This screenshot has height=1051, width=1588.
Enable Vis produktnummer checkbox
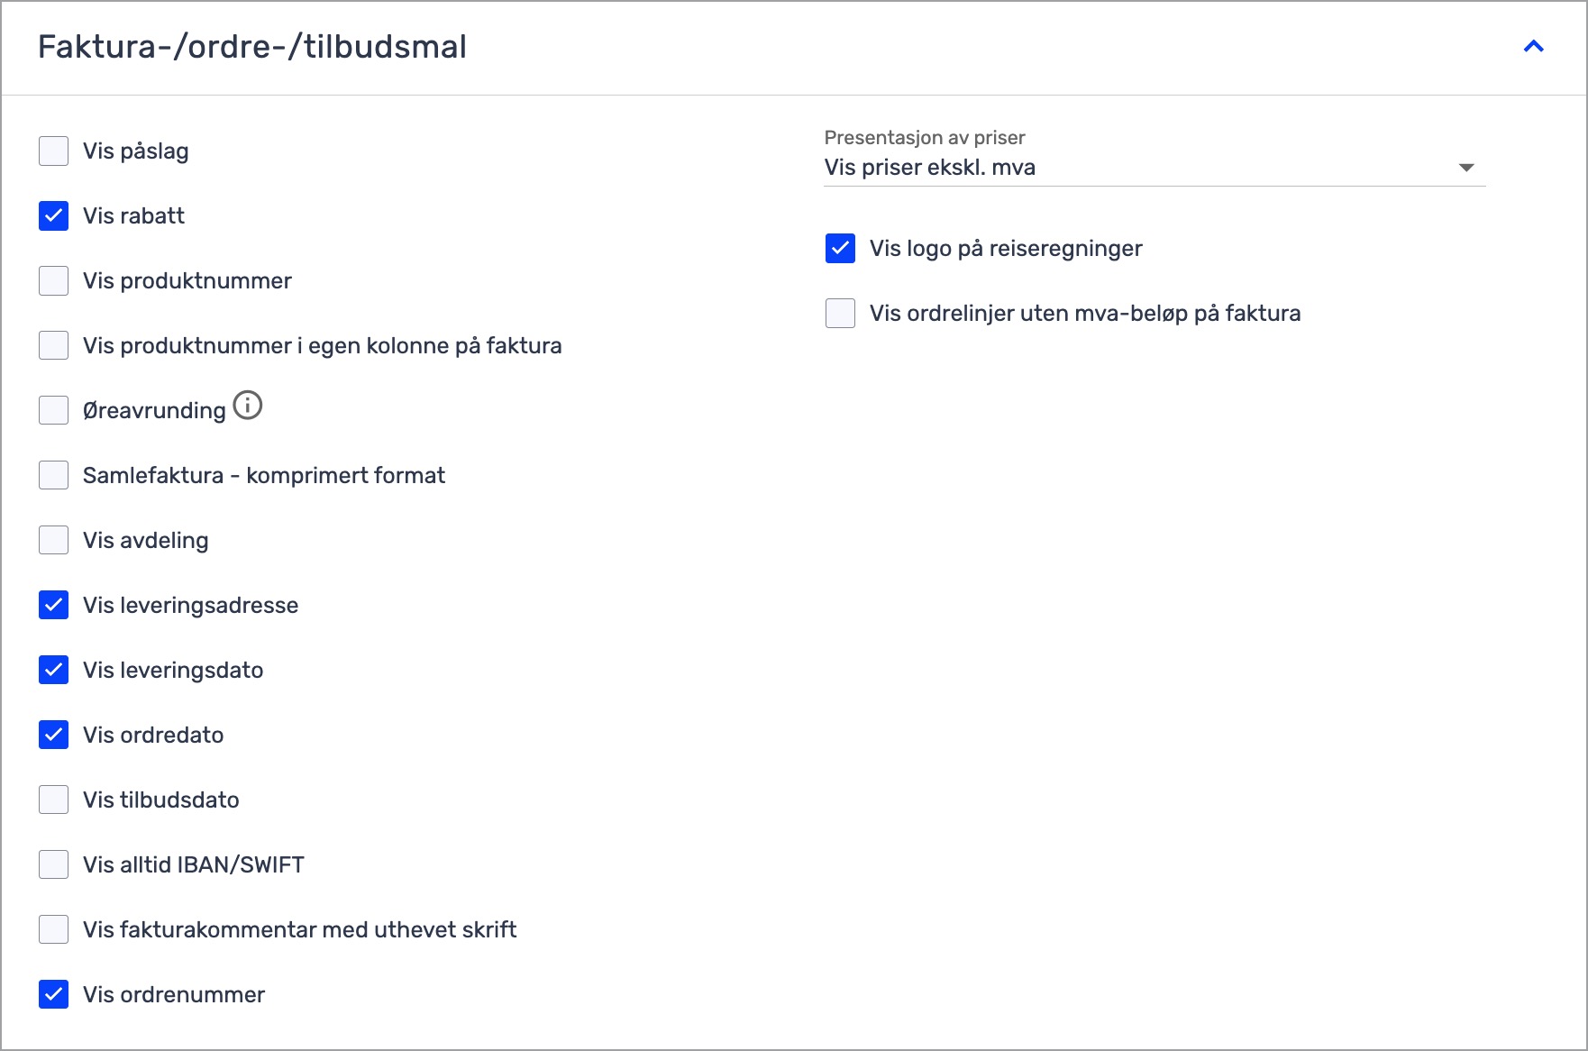tap(54, 281)
